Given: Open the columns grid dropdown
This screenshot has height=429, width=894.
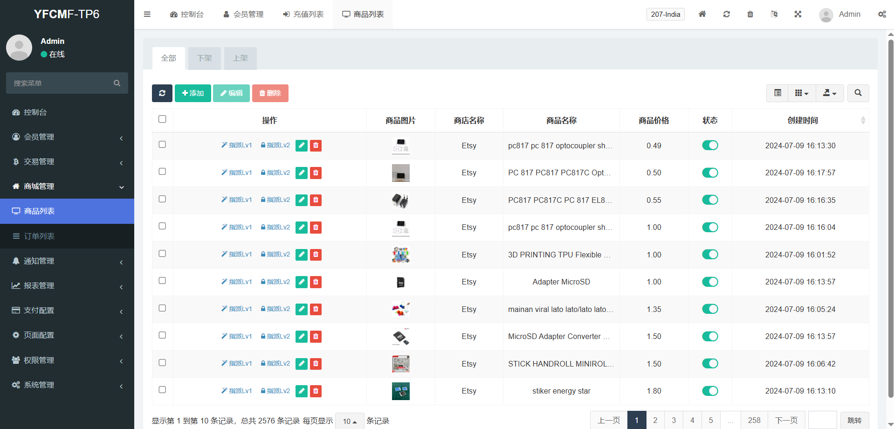Looking at the screenshot, I should click(x=801, y=93).
